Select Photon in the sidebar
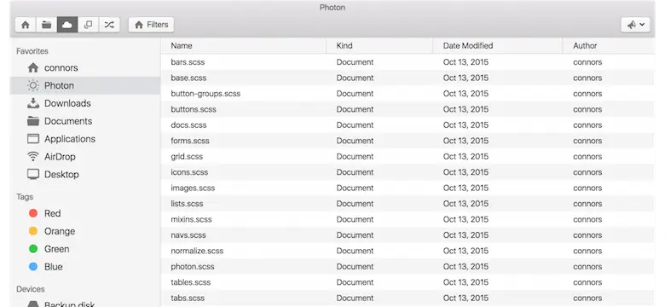 click(84, 85)
